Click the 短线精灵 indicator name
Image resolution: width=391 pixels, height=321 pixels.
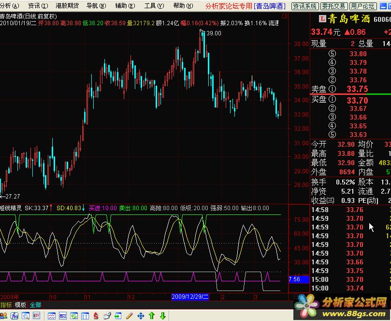click(x=11, y=208)
